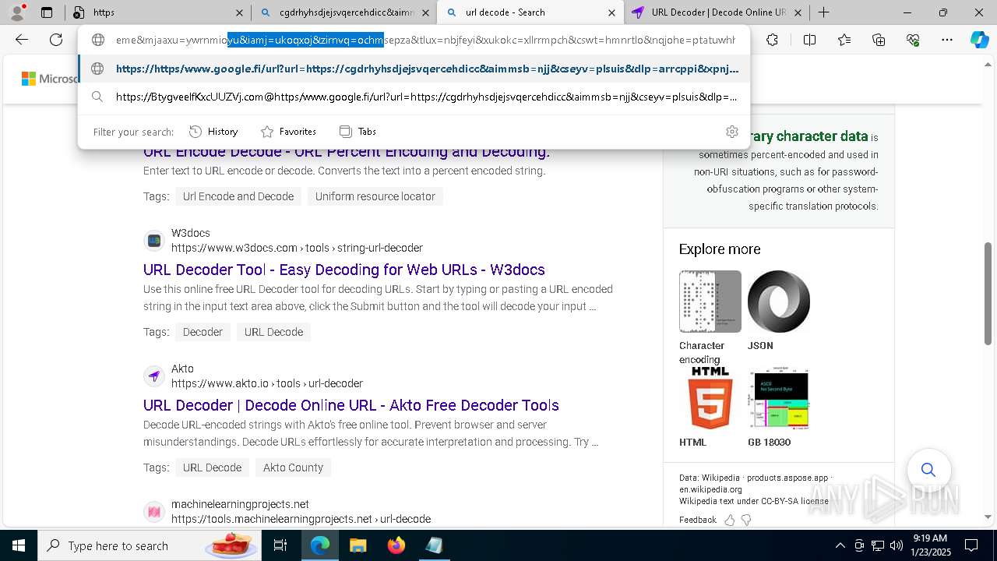
Task: Open the clock and date in taskbar
Action: (929, 545)
